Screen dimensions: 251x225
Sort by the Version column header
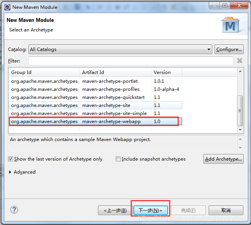[x=167, y=72]
